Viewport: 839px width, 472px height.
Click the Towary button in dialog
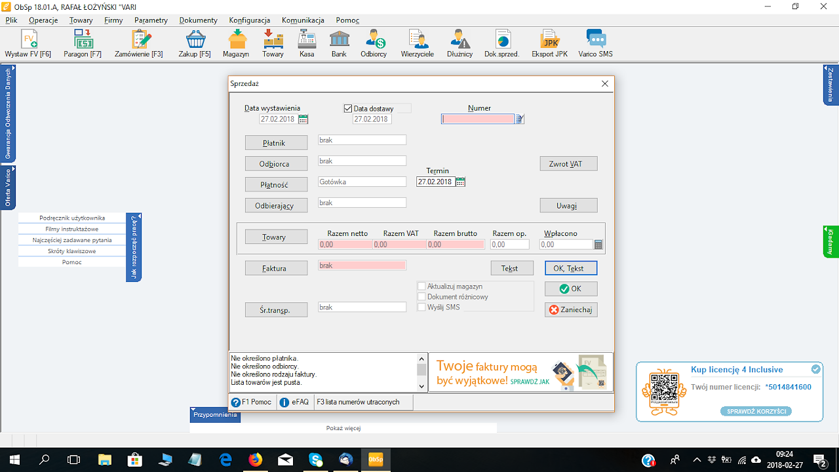click(276, 237)
